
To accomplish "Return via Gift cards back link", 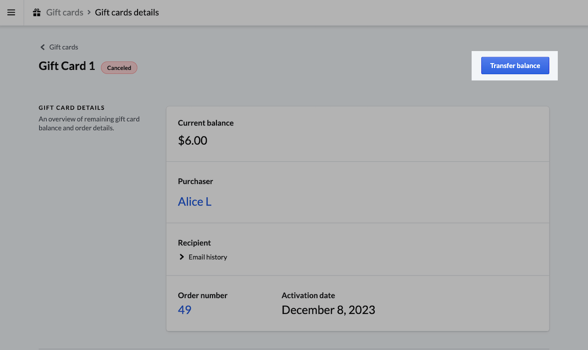I will tap(63, 47).
